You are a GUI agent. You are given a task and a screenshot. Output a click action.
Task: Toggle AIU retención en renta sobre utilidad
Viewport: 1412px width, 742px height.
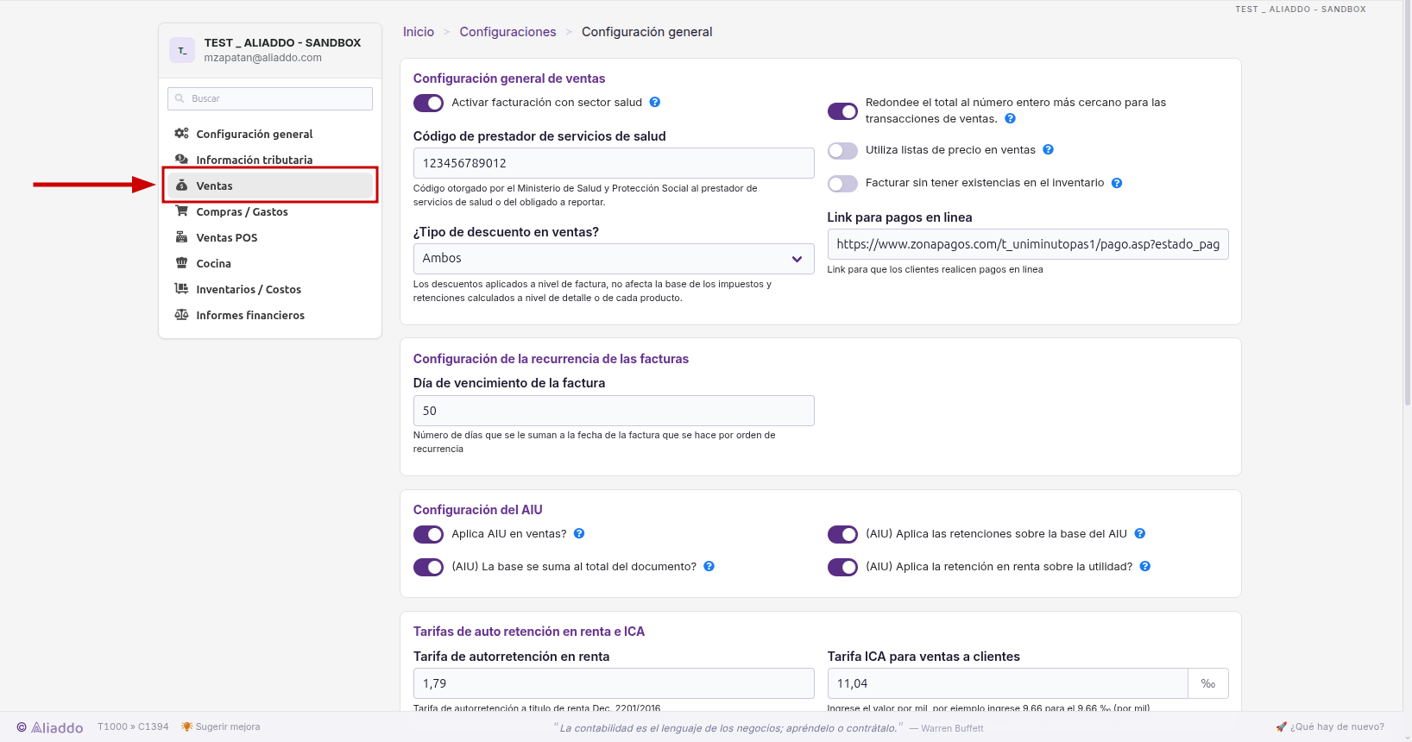coord(842,567)
